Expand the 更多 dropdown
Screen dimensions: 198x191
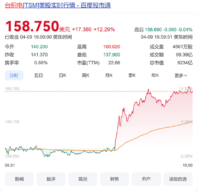pos(181,75)
